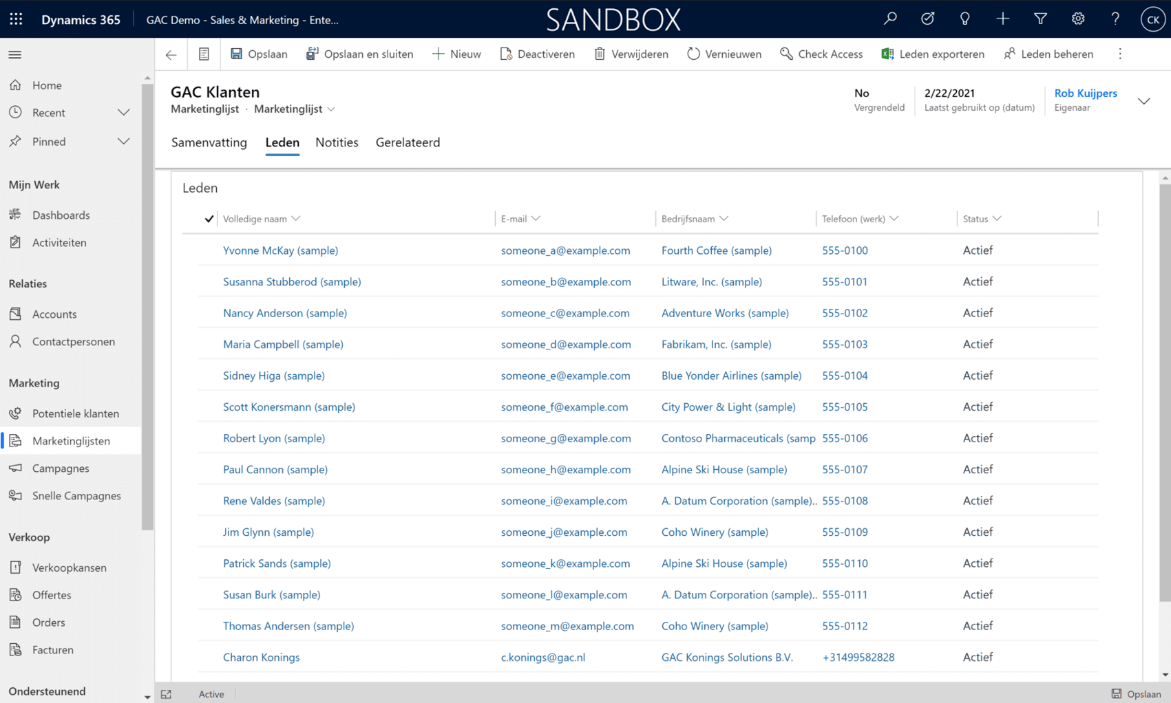Refresh with Vernieuwen
This screenshot has width=1171, height=703.
coord(724,54)
